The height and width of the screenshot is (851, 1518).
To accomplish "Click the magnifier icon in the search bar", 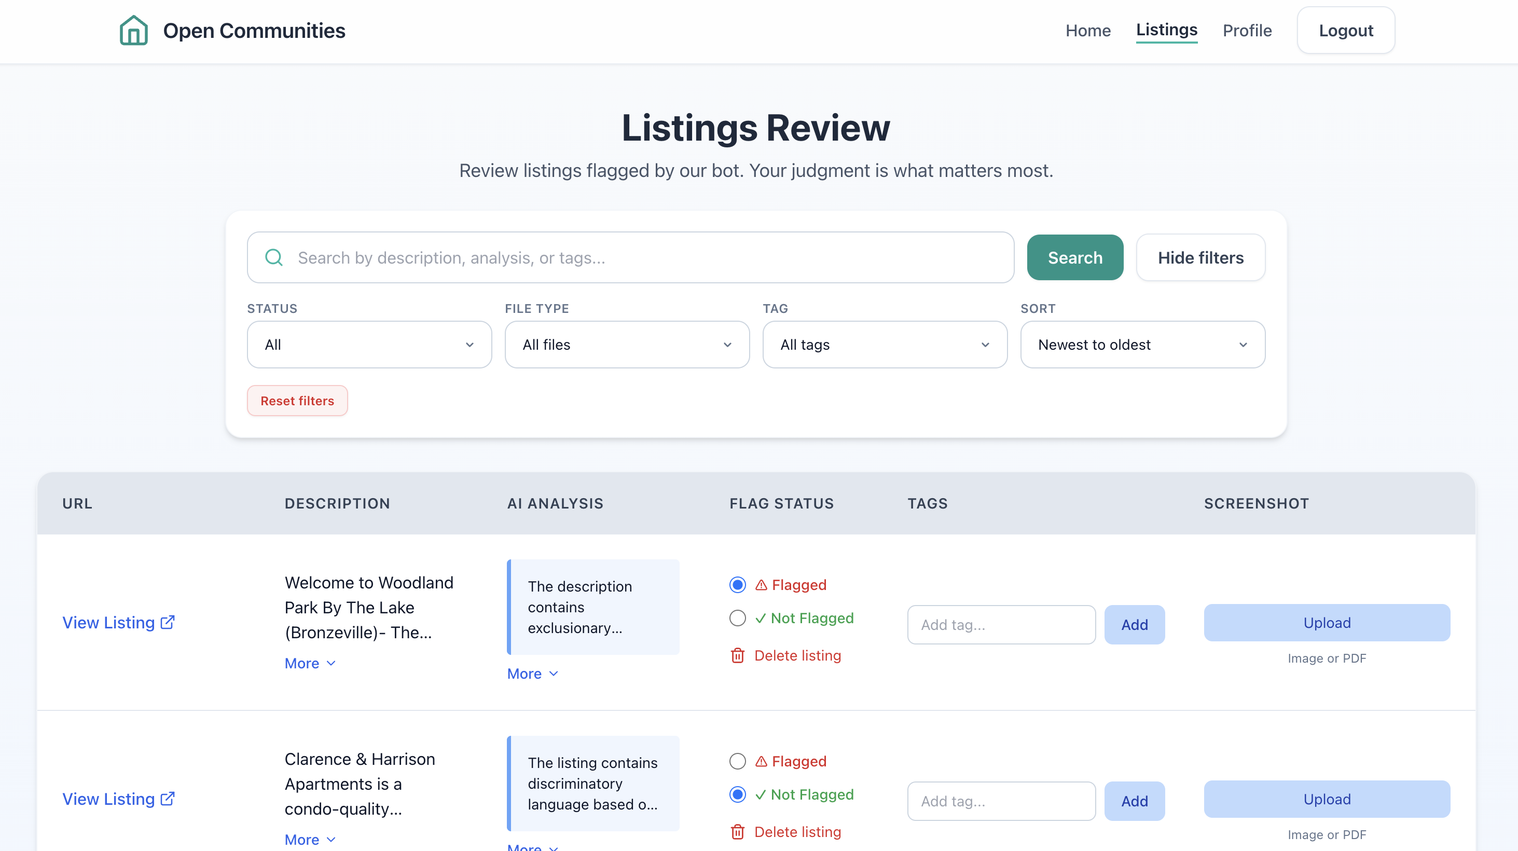I will tap(273, 257).
